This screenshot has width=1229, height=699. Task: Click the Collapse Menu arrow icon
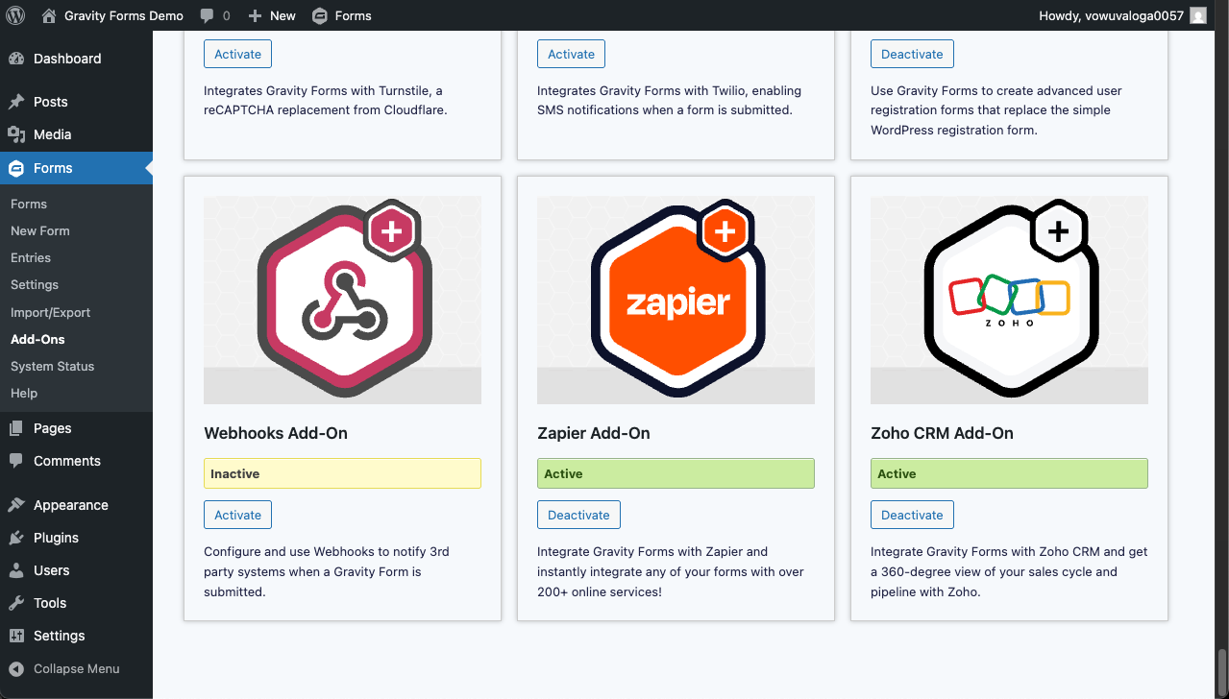tap(16, 668)
